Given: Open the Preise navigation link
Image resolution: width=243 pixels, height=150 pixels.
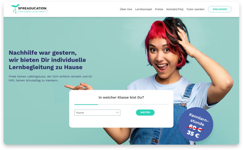Looking at the screenshot, I should pyautogui.click(x=159, y=9).
